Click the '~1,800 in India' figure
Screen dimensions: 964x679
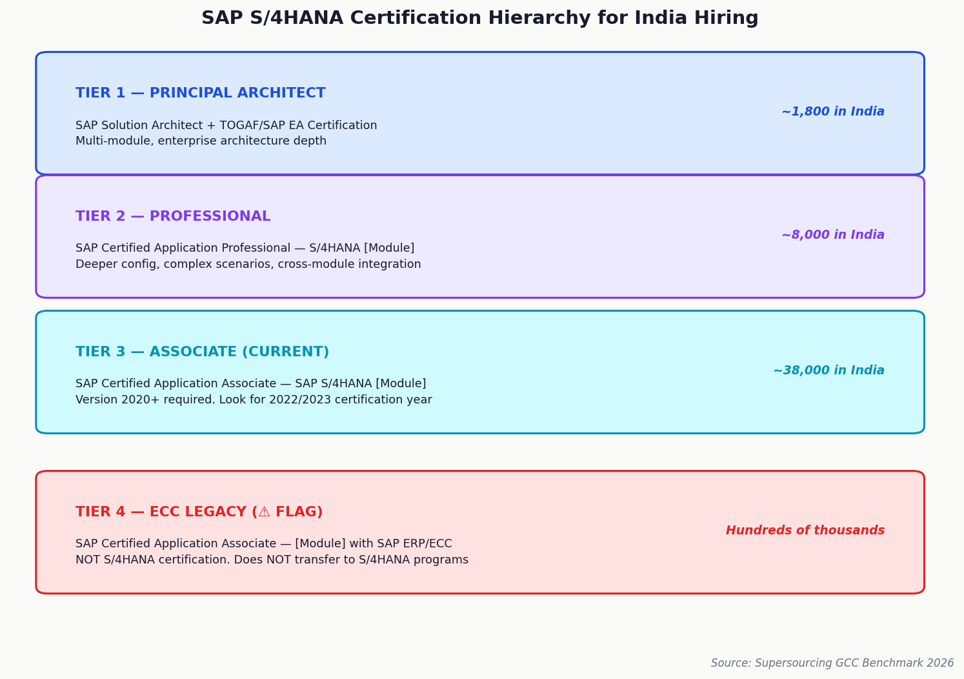tap(833, 112)
